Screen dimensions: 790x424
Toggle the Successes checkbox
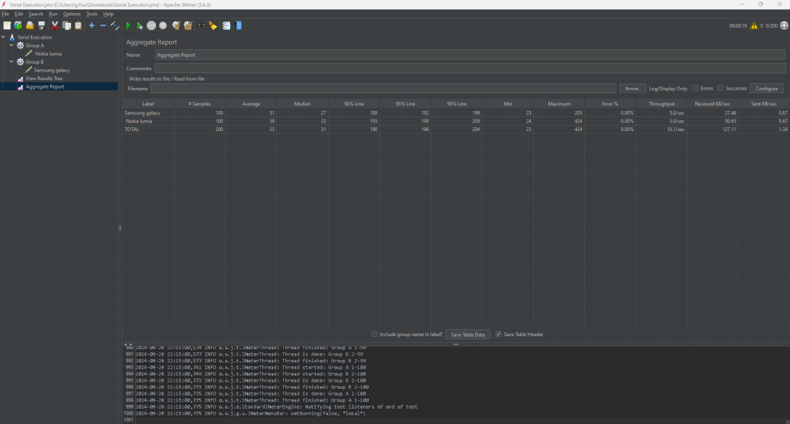point(721,88)
